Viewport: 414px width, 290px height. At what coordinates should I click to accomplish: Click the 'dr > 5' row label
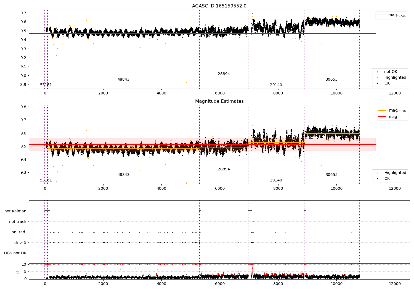click(20, 243)
